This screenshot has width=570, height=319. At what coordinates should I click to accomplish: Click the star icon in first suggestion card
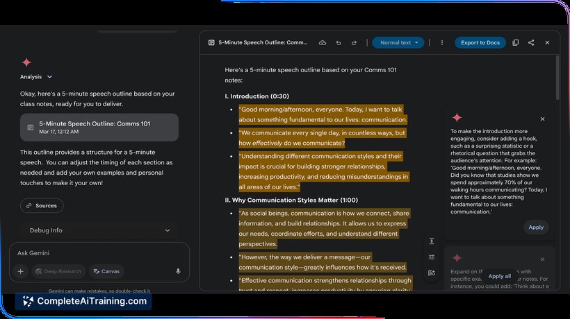(x=457, y=117)
